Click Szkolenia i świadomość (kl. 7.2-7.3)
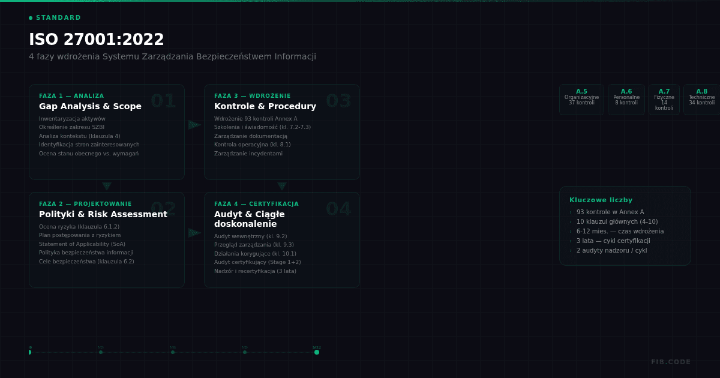The width and height of the screenshot is (720, 378). click(262, 127)
